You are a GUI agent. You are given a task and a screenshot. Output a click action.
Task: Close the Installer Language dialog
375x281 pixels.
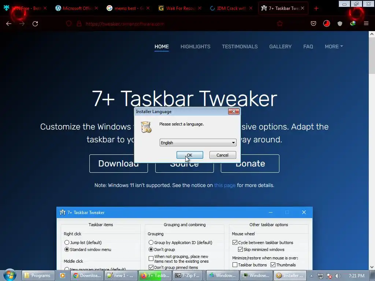(234, 111)
